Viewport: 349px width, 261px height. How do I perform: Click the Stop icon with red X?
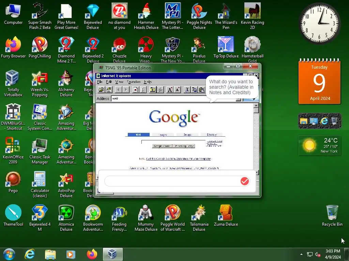135,90
